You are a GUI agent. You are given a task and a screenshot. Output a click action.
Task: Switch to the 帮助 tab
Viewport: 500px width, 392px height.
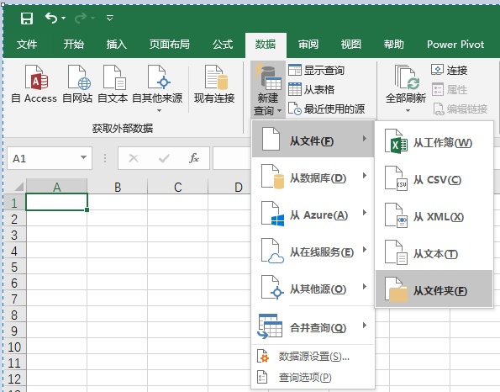(394, 45)
